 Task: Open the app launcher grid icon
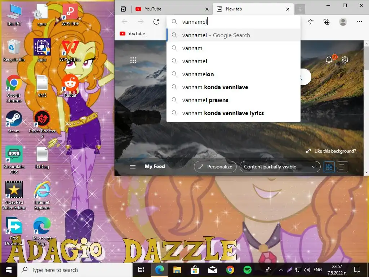click(x=133, y=60)
